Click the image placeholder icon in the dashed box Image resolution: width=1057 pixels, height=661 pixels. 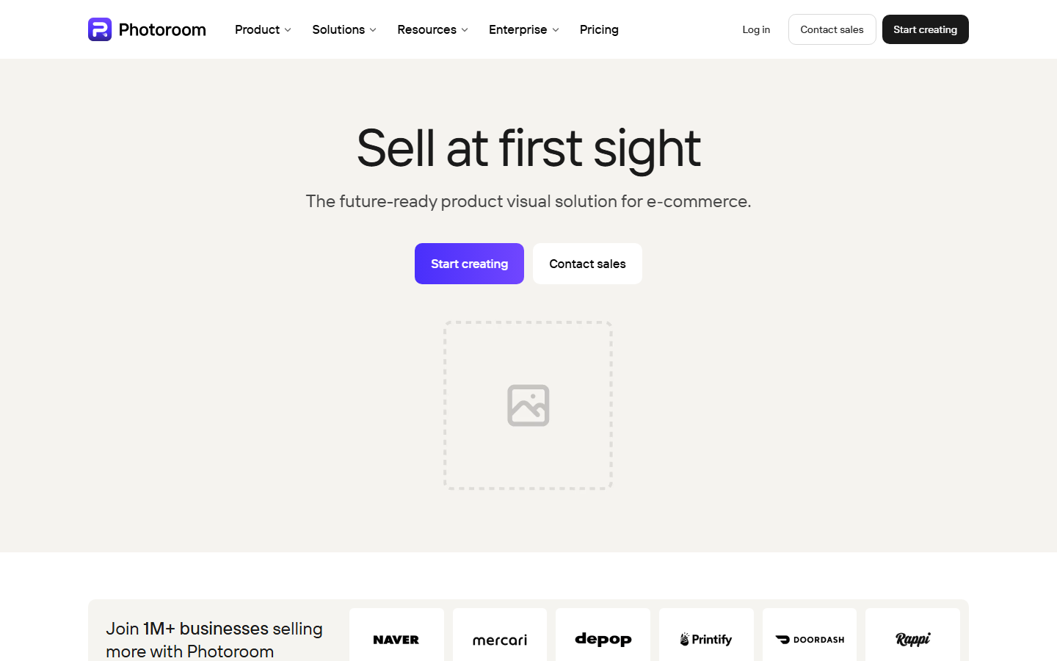pos(528,405)
